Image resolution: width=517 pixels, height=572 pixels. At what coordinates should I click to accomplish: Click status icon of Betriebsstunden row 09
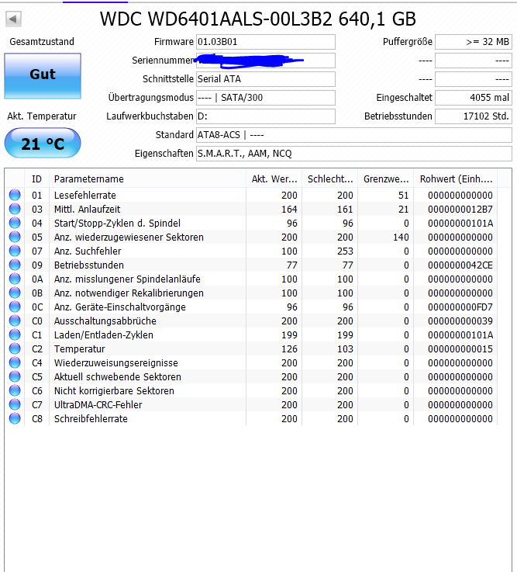pos(15,265)
